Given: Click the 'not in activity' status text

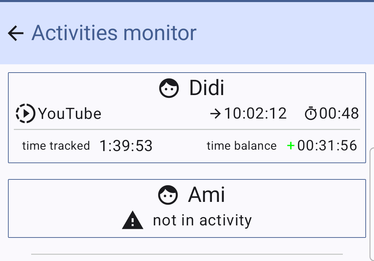Looking at the screenshot, I should click(x=202, y=220).
